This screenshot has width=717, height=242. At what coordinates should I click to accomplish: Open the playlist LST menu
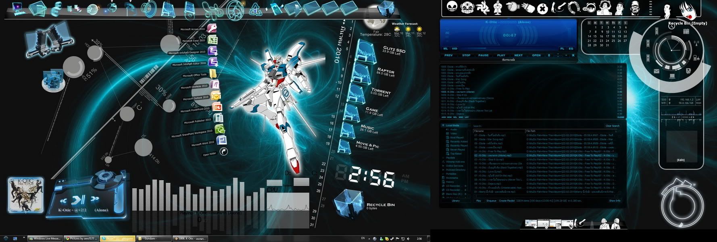point(467,117)
